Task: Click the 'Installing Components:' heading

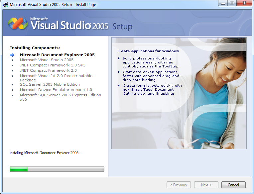Action: point(35,48)
